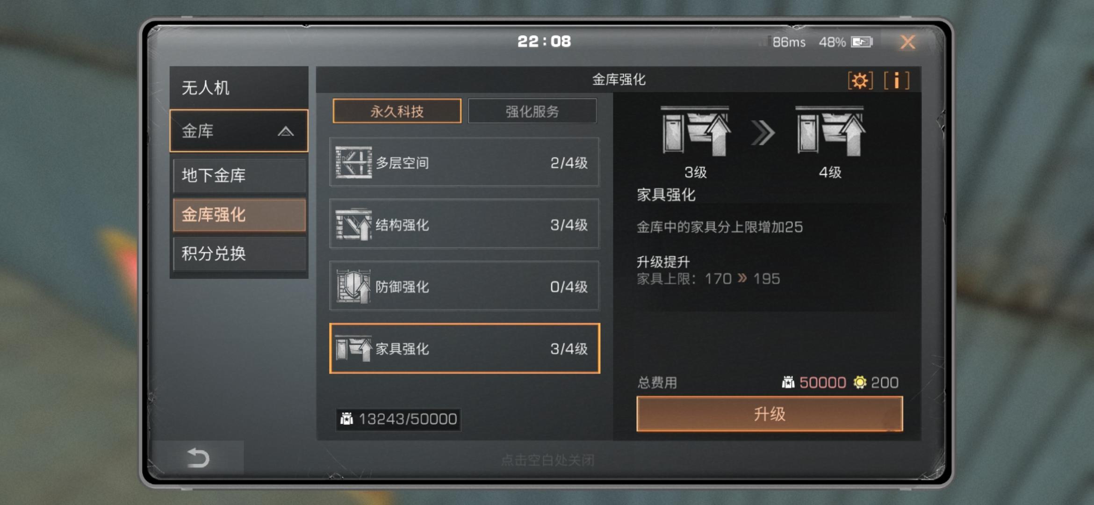This screenshot has height=505, width=1094.
Task: Click the battery icon in status bar
Action: [862, 42]
